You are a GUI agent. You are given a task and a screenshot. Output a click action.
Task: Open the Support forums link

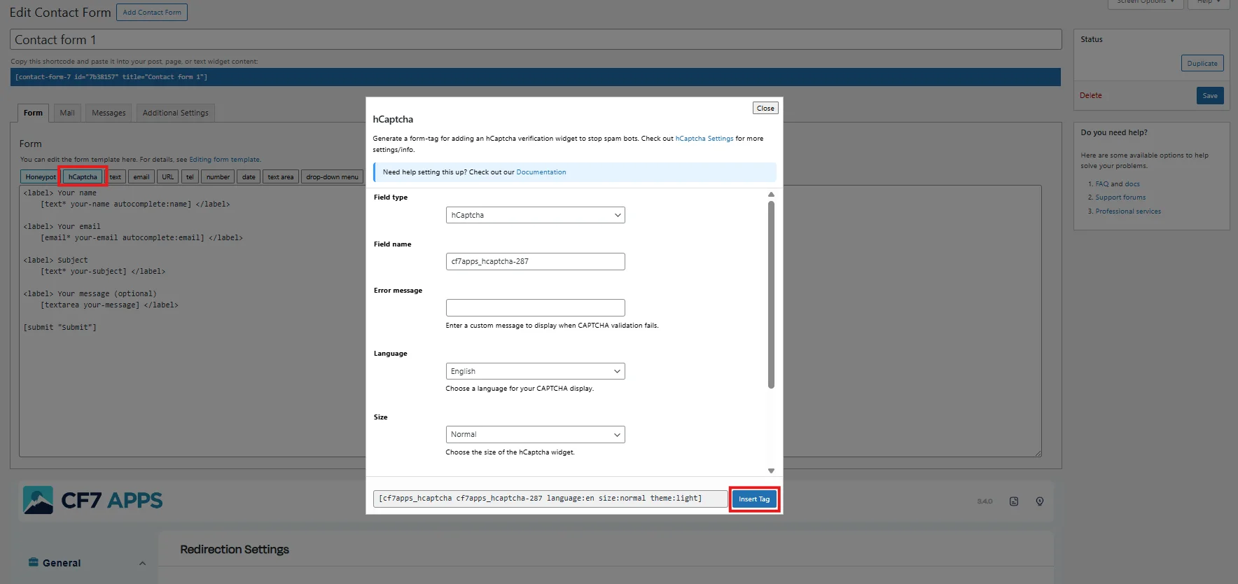point(1120,197)
